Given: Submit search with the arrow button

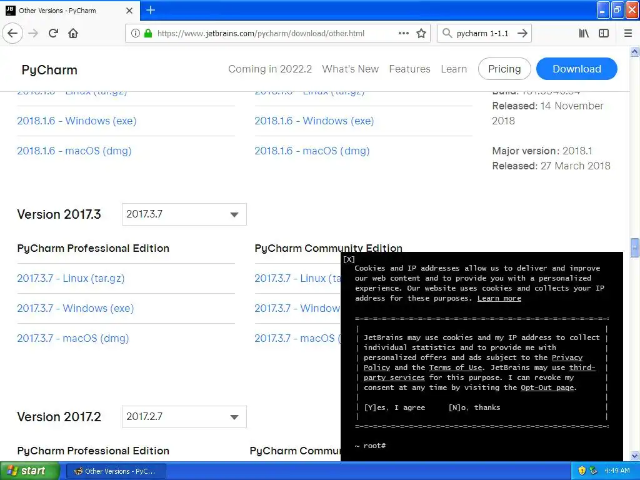Looking at the screenshot, I should (522, 34).
